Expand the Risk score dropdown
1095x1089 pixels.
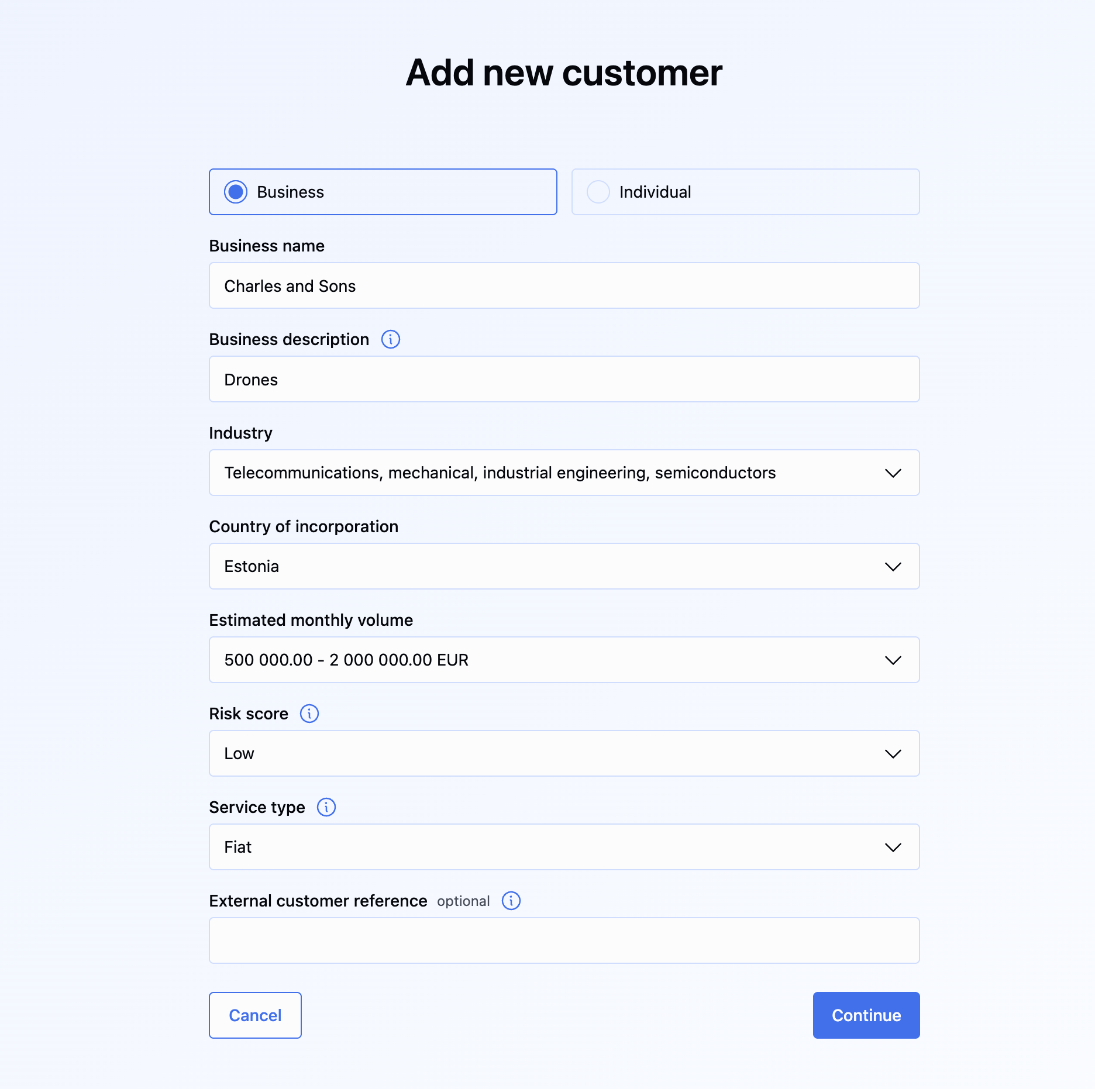(564, 753)
